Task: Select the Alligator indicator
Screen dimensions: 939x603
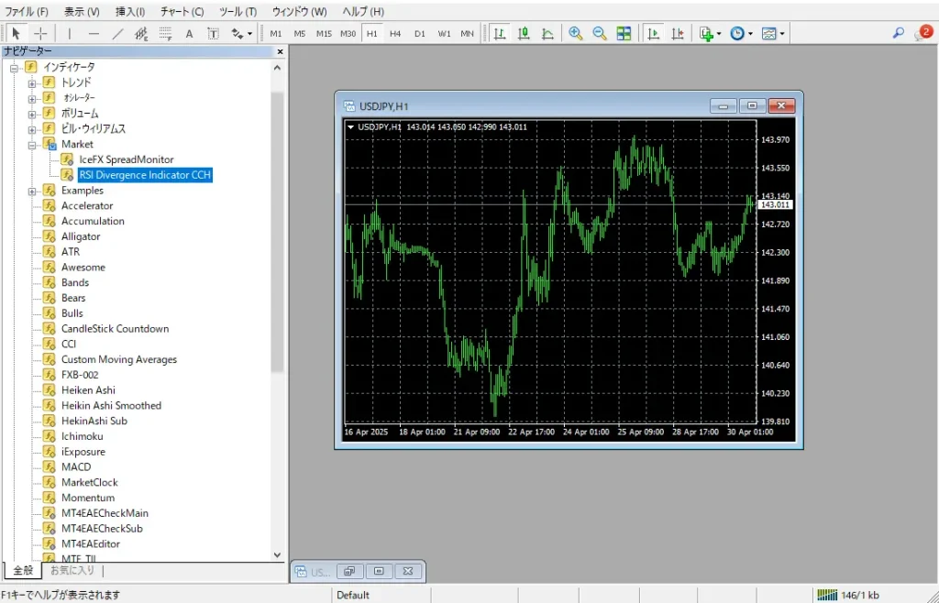Action: [81, 236]
